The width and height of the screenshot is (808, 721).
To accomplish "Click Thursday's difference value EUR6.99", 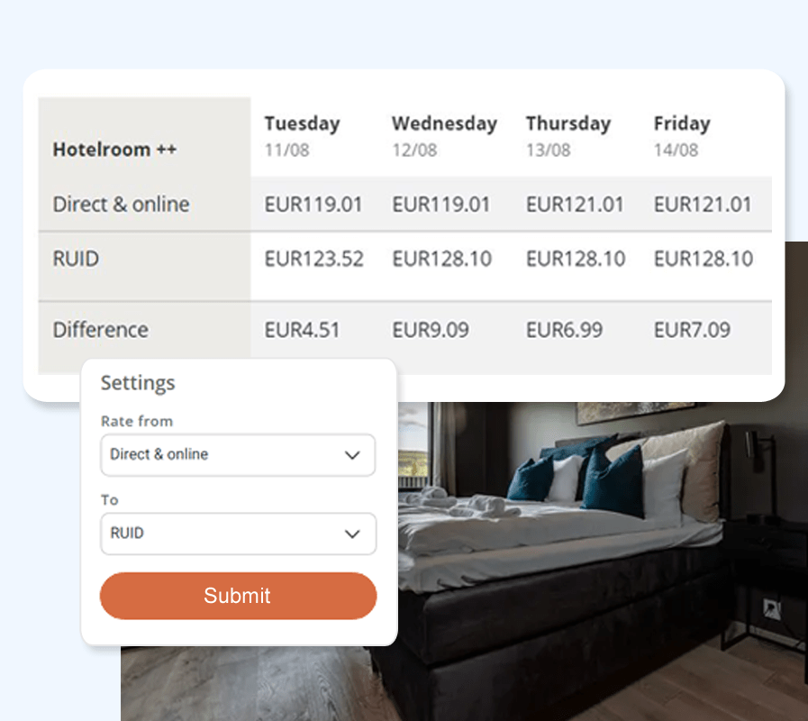I will click(x=564, y=330).
